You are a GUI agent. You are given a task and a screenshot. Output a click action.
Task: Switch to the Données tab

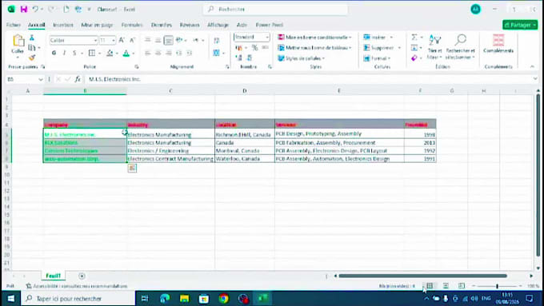pos(162,25)
